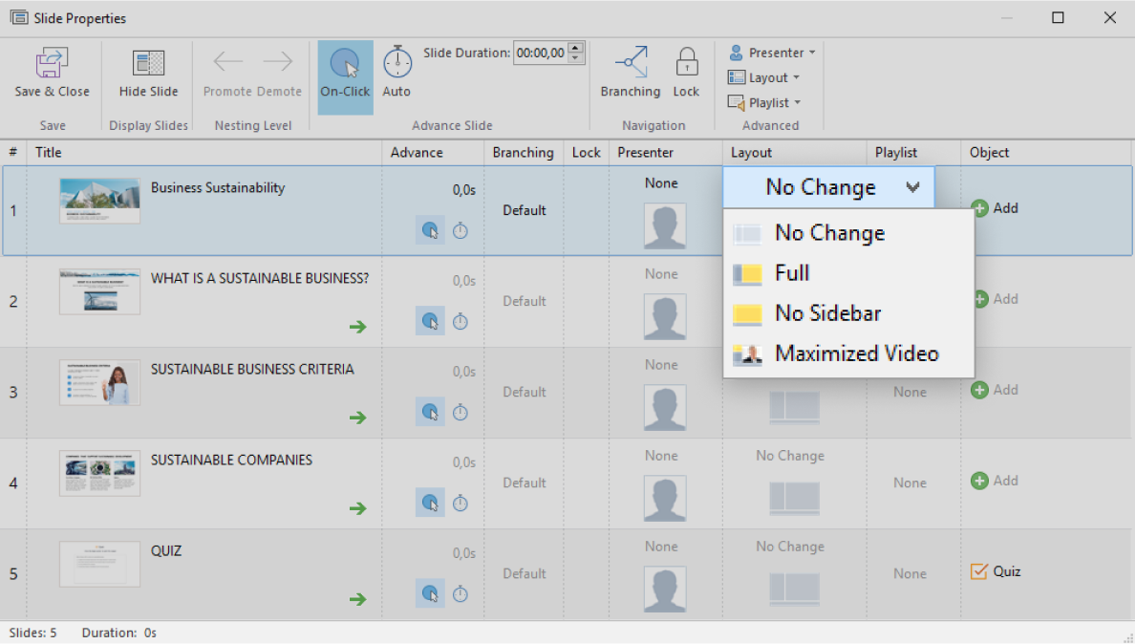Click the On-Click icon for slide 2

(x=430, y=321)
